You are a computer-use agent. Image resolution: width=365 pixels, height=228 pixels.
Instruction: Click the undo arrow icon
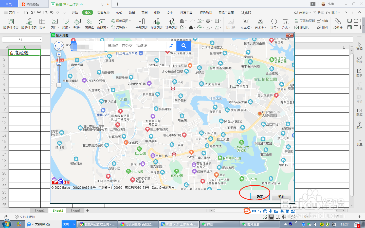pyautogui.click(x=52, y=12)
